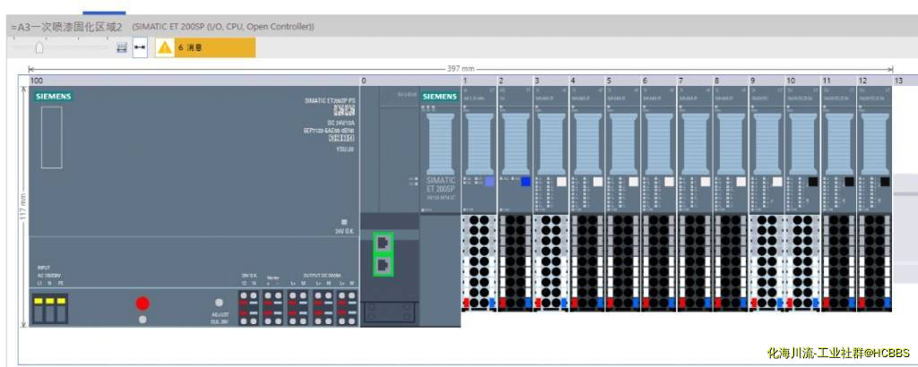
Task: Click the ADJUST potentiometer on power supply
Action: 219,303
